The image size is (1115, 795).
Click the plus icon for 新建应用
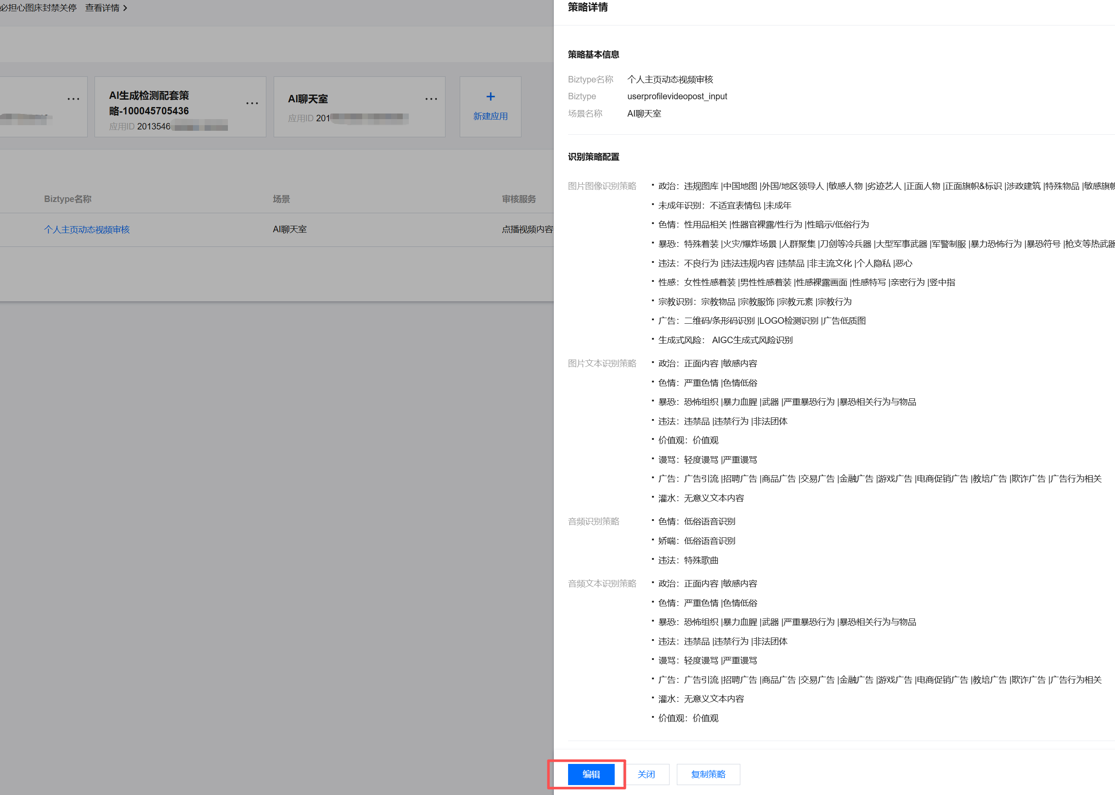click(x=490, y=96)
